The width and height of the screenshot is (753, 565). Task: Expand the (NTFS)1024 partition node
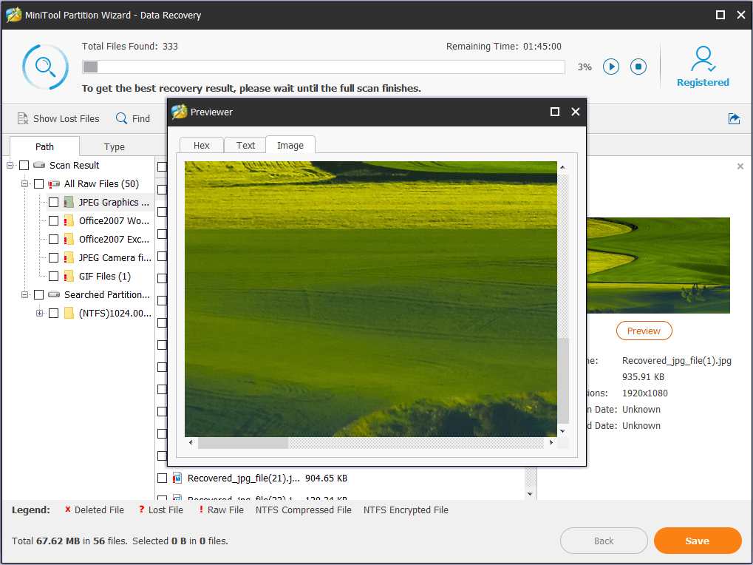pyautogui.click(x=39, y=313)
